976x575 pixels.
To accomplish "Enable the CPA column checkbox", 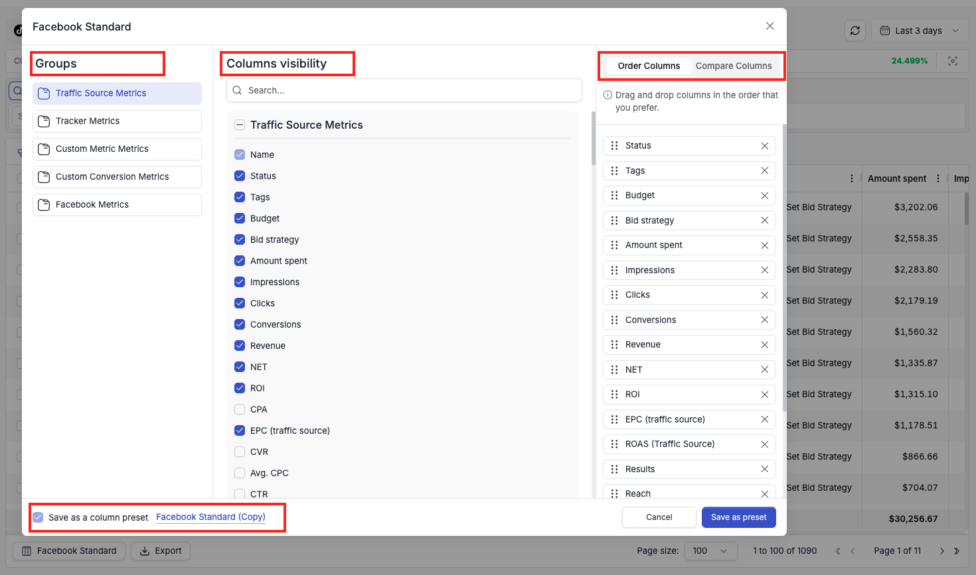I will click(x=240, y=409).
